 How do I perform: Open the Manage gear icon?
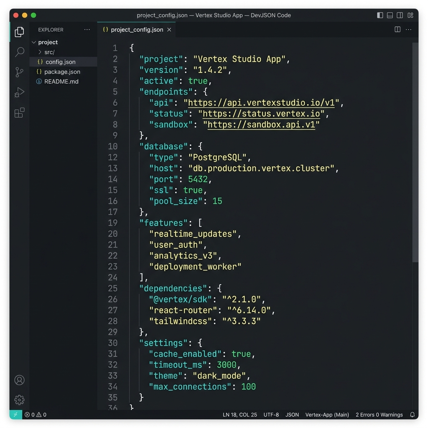click(19, 400)
